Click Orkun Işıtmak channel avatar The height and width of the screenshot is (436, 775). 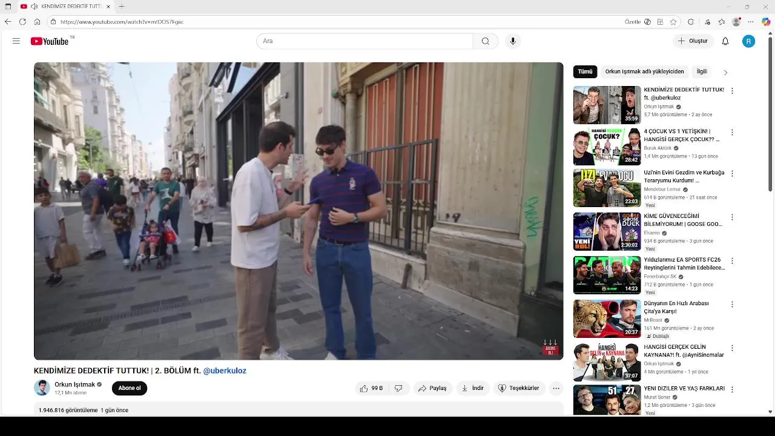point(42,388)
